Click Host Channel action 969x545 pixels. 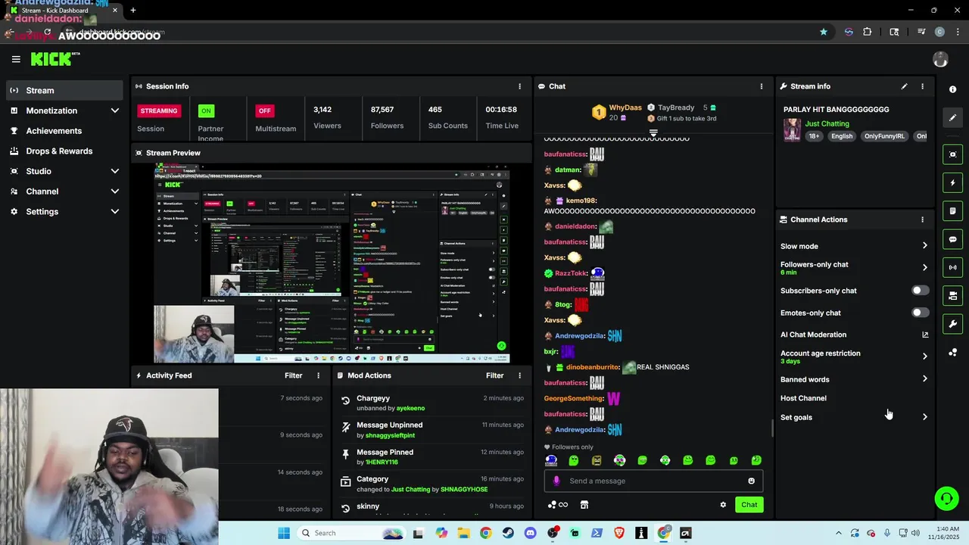coord(803,398)
